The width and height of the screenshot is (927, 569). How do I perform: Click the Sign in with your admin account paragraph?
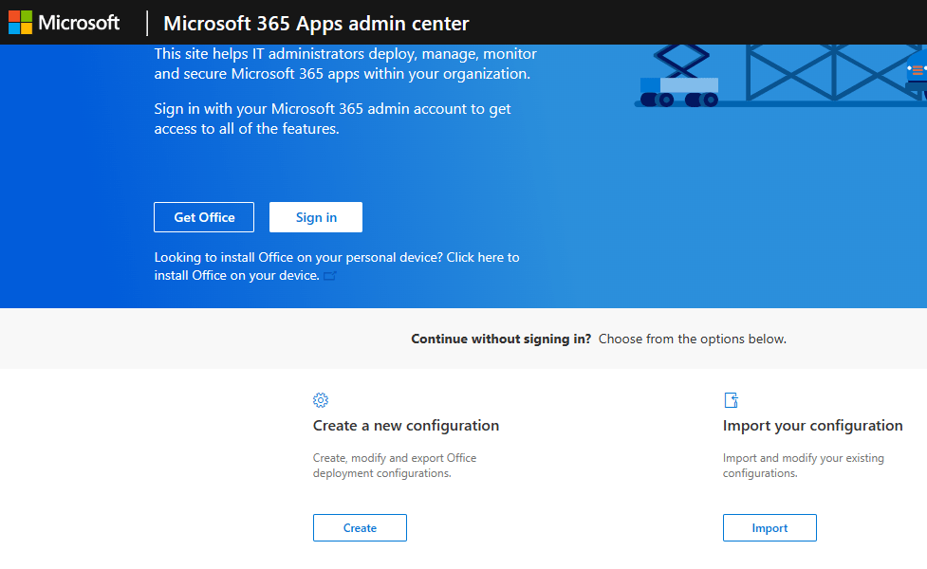click(332, 119)
